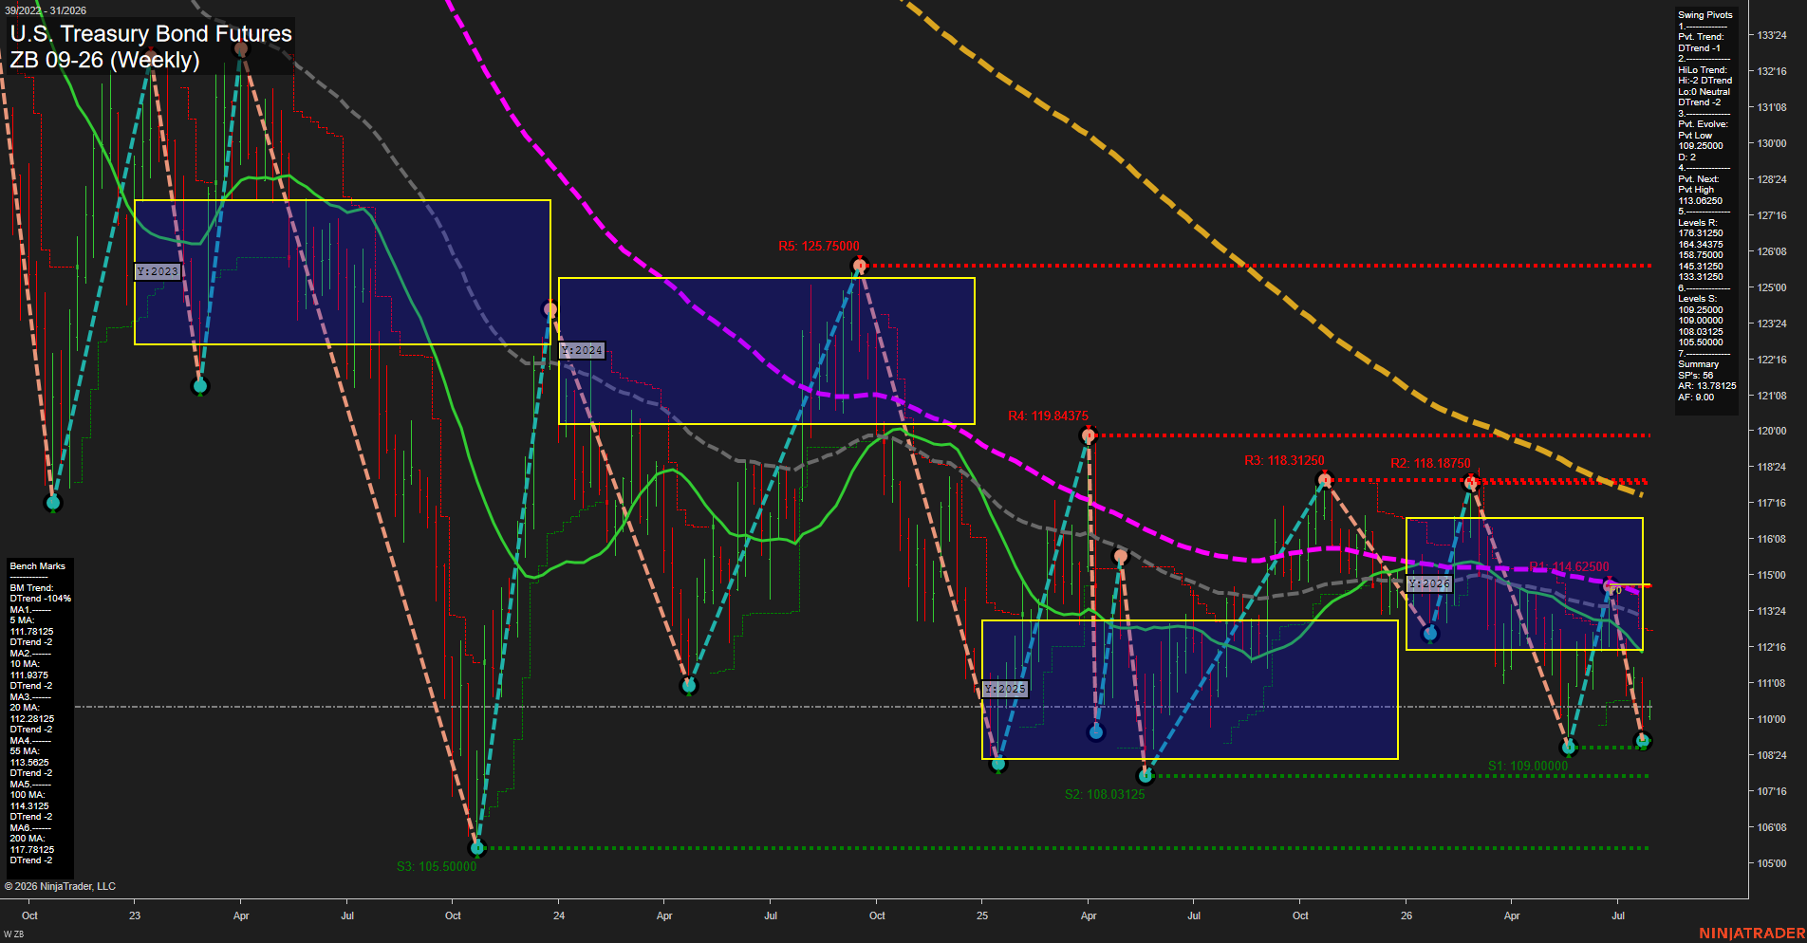Click the NinjaTrader logo in the corner
The image size is (1807, 943).
tap(1752, 934)
